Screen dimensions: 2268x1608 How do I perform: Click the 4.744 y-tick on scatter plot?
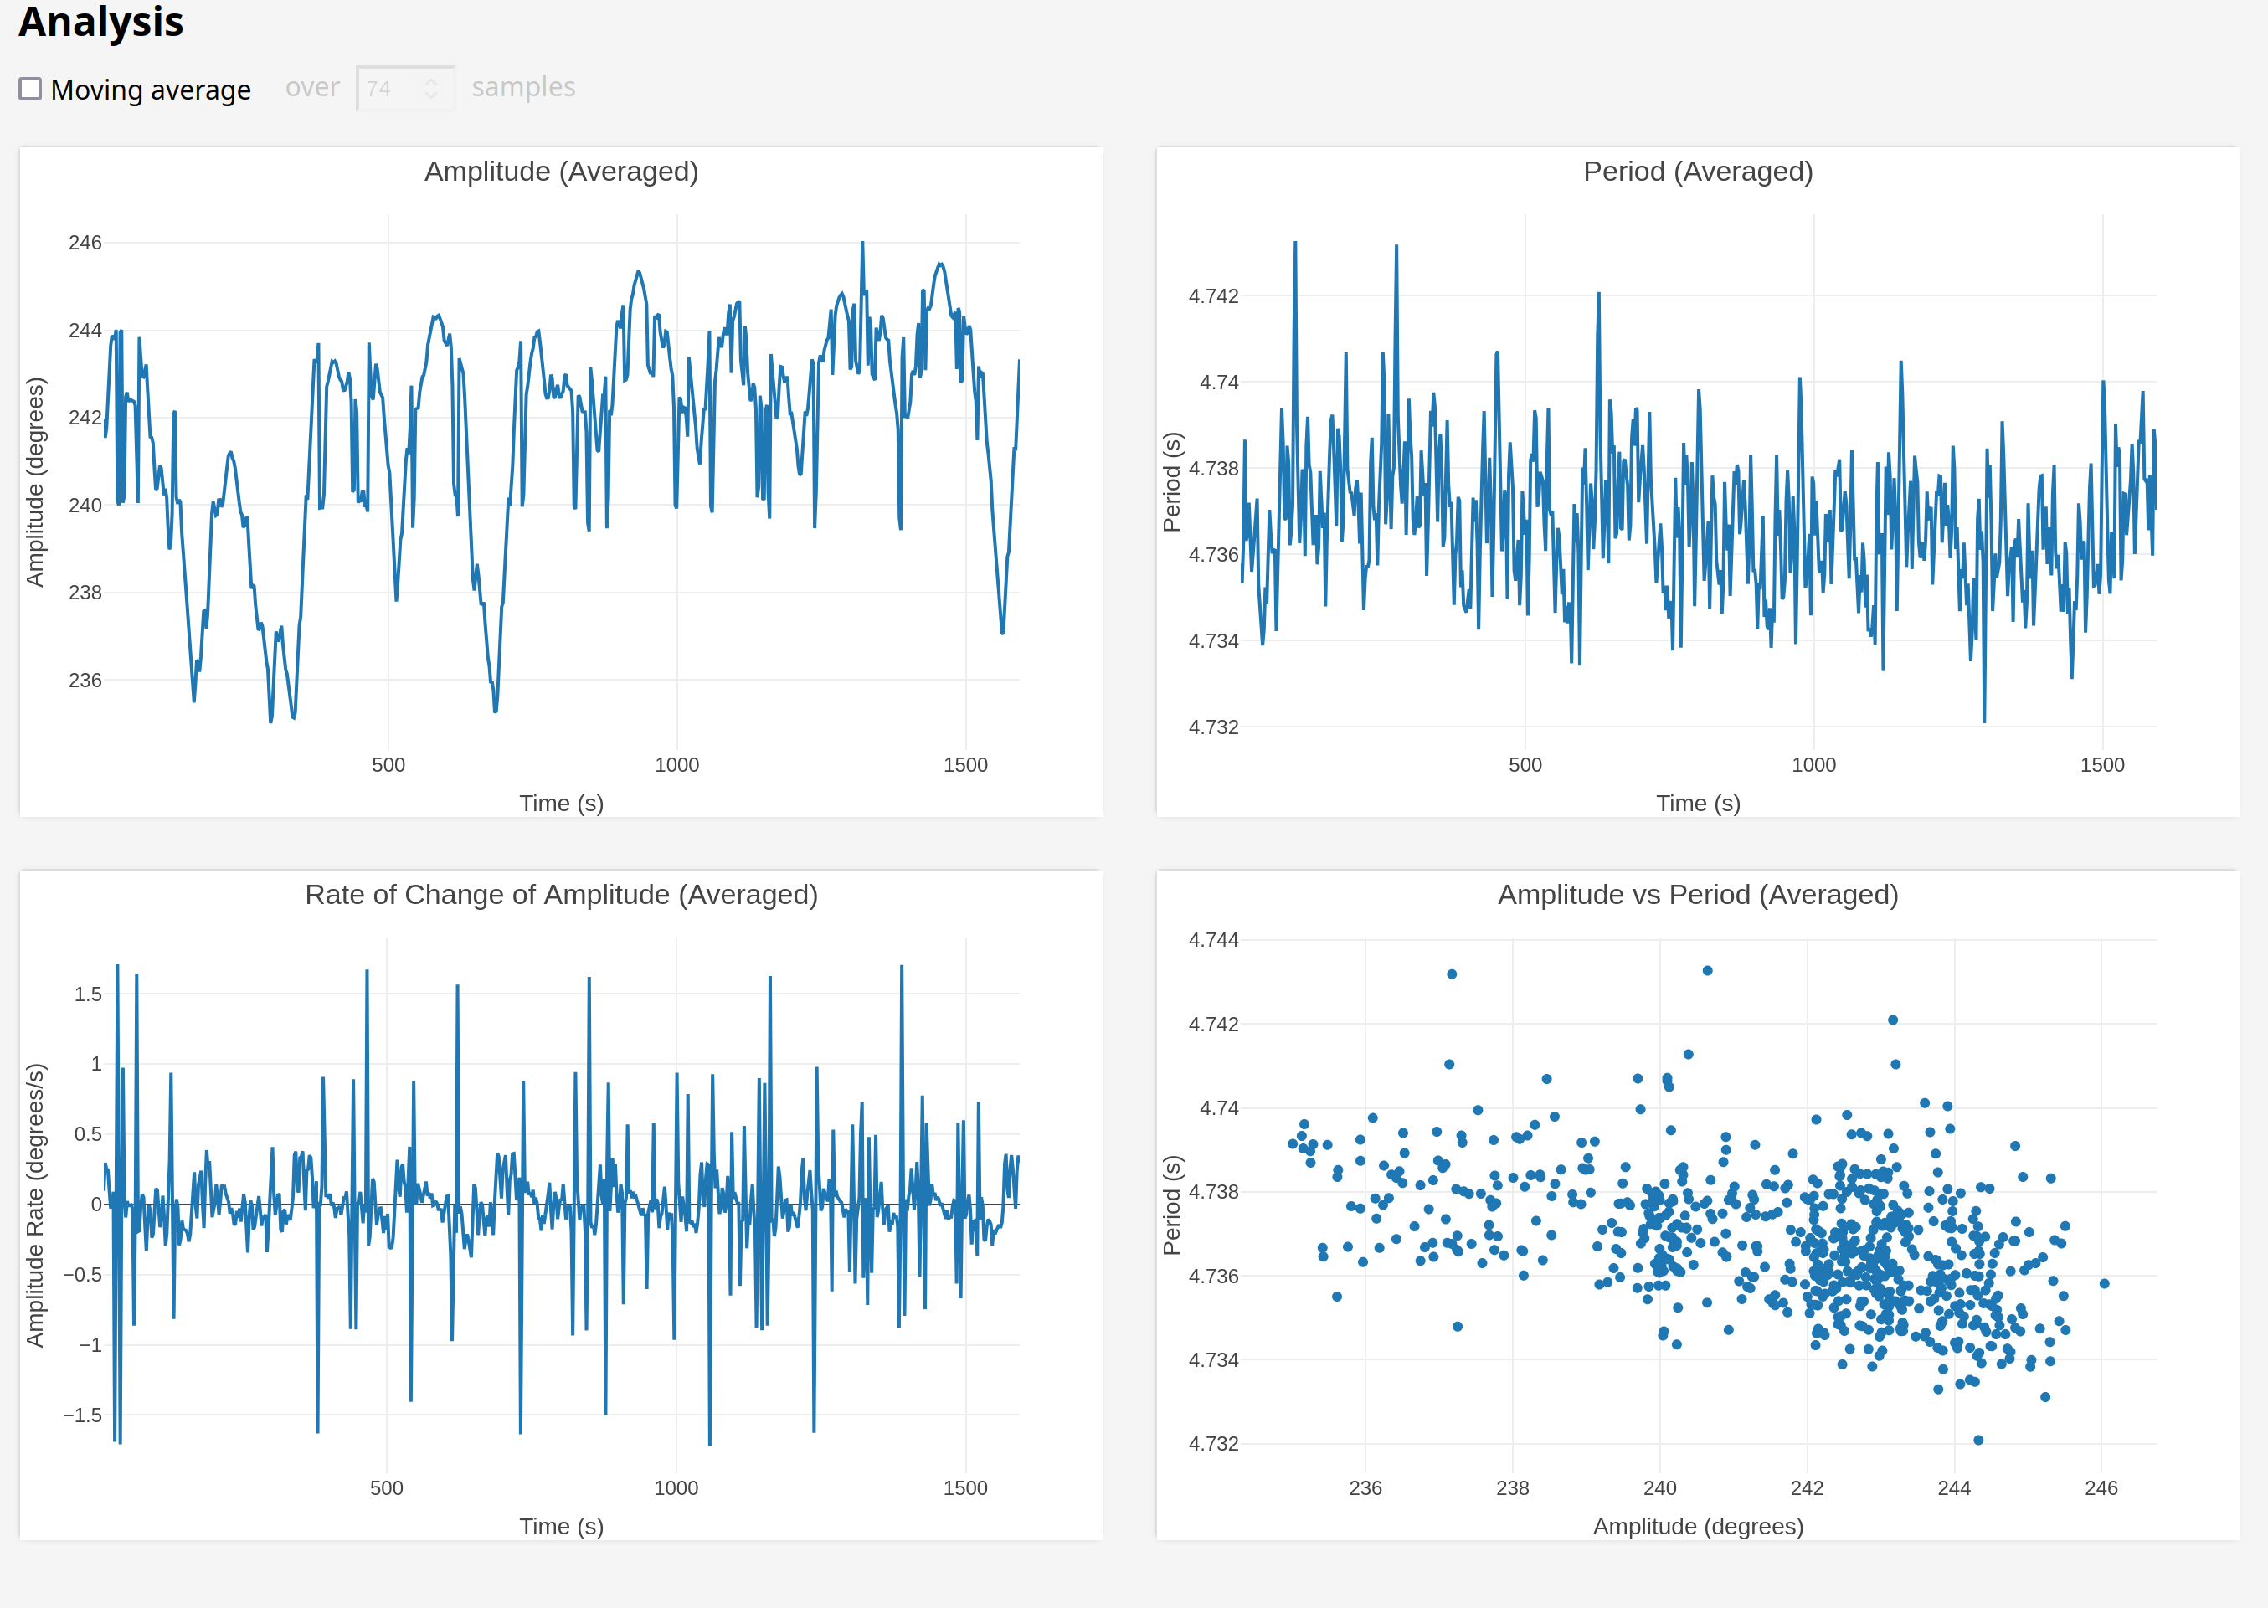point(1213,940)
